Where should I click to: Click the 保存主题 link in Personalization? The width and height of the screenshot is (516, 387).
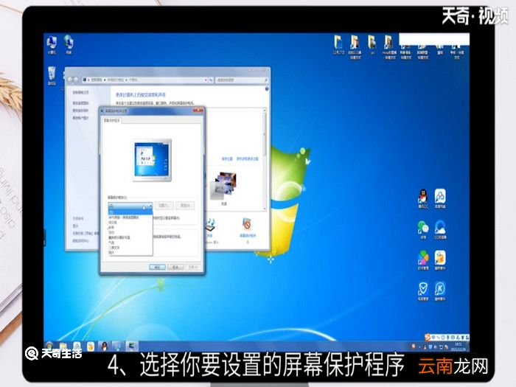[227, 158]
